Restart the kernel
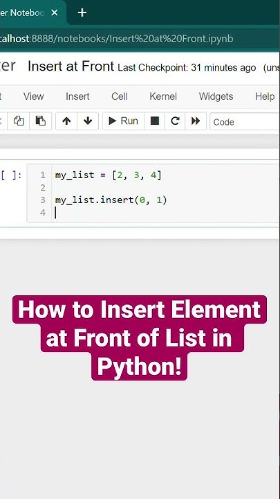The image size is (280, 499). (175, 121)
